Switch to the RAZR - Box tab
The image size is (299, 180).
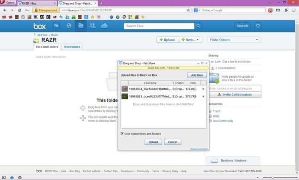coord(37,3)
